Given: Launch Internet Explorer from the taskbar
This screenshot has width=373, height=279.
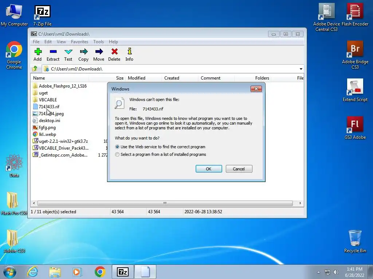Looking at the screenshot, I should 32,272.
